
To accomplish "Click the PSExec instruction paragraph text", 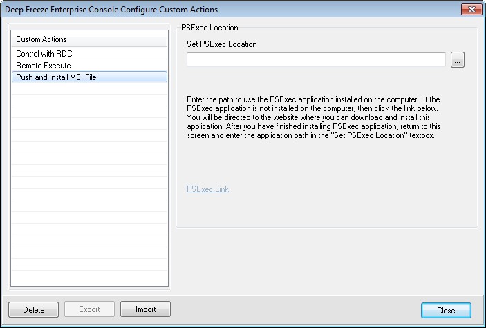I will (x=315, y=117).
